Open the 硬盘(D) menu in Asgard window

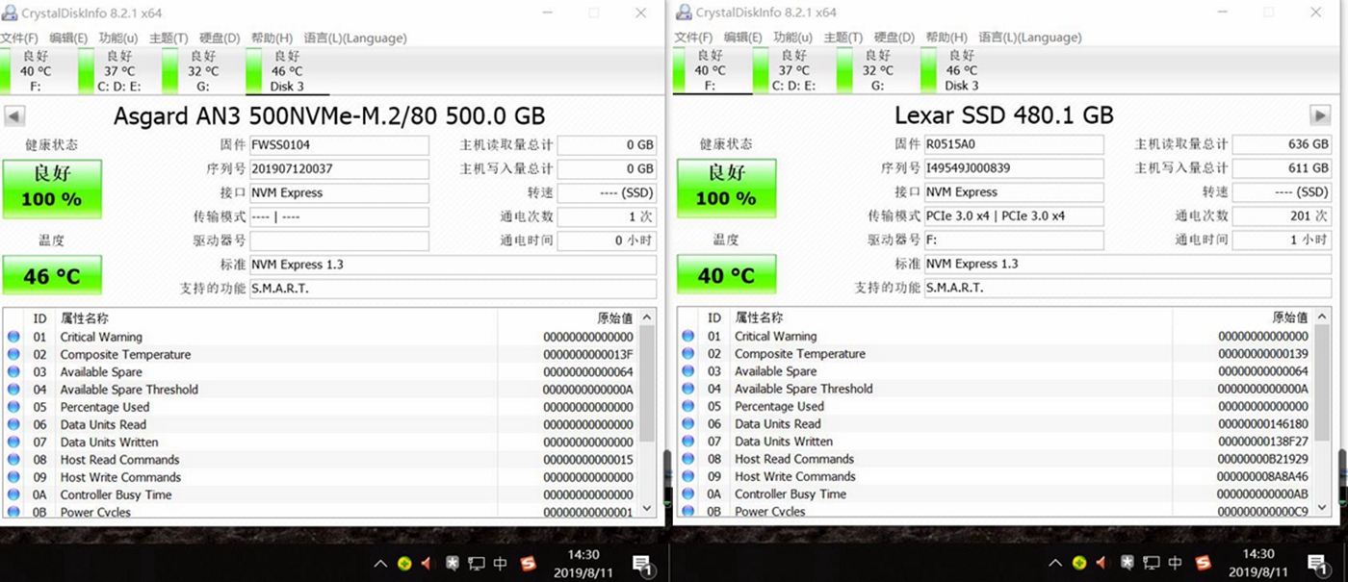coord(219,38)
